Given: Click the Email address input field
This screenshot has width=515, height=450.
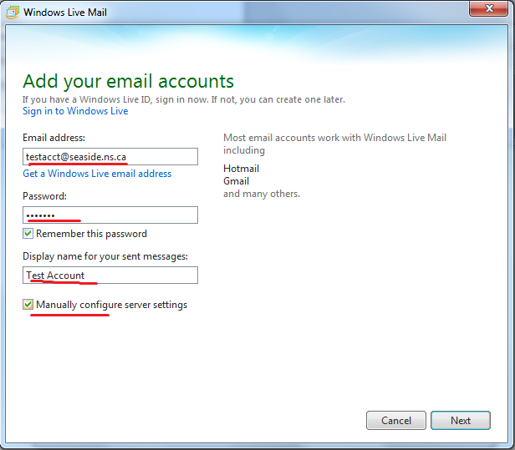Looking at the screenshot, I should coord(110,156).
